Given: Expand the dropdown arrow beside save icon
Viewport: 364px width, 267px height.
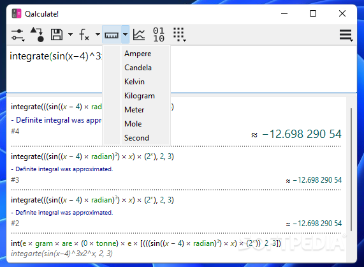Looking at the screenshot, I should pos(70,34).
